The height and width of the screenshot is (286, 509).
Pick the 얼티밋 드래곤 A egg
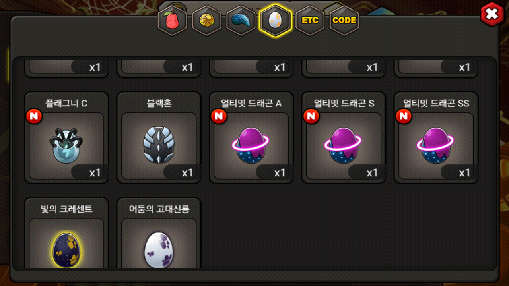[251, 145]
